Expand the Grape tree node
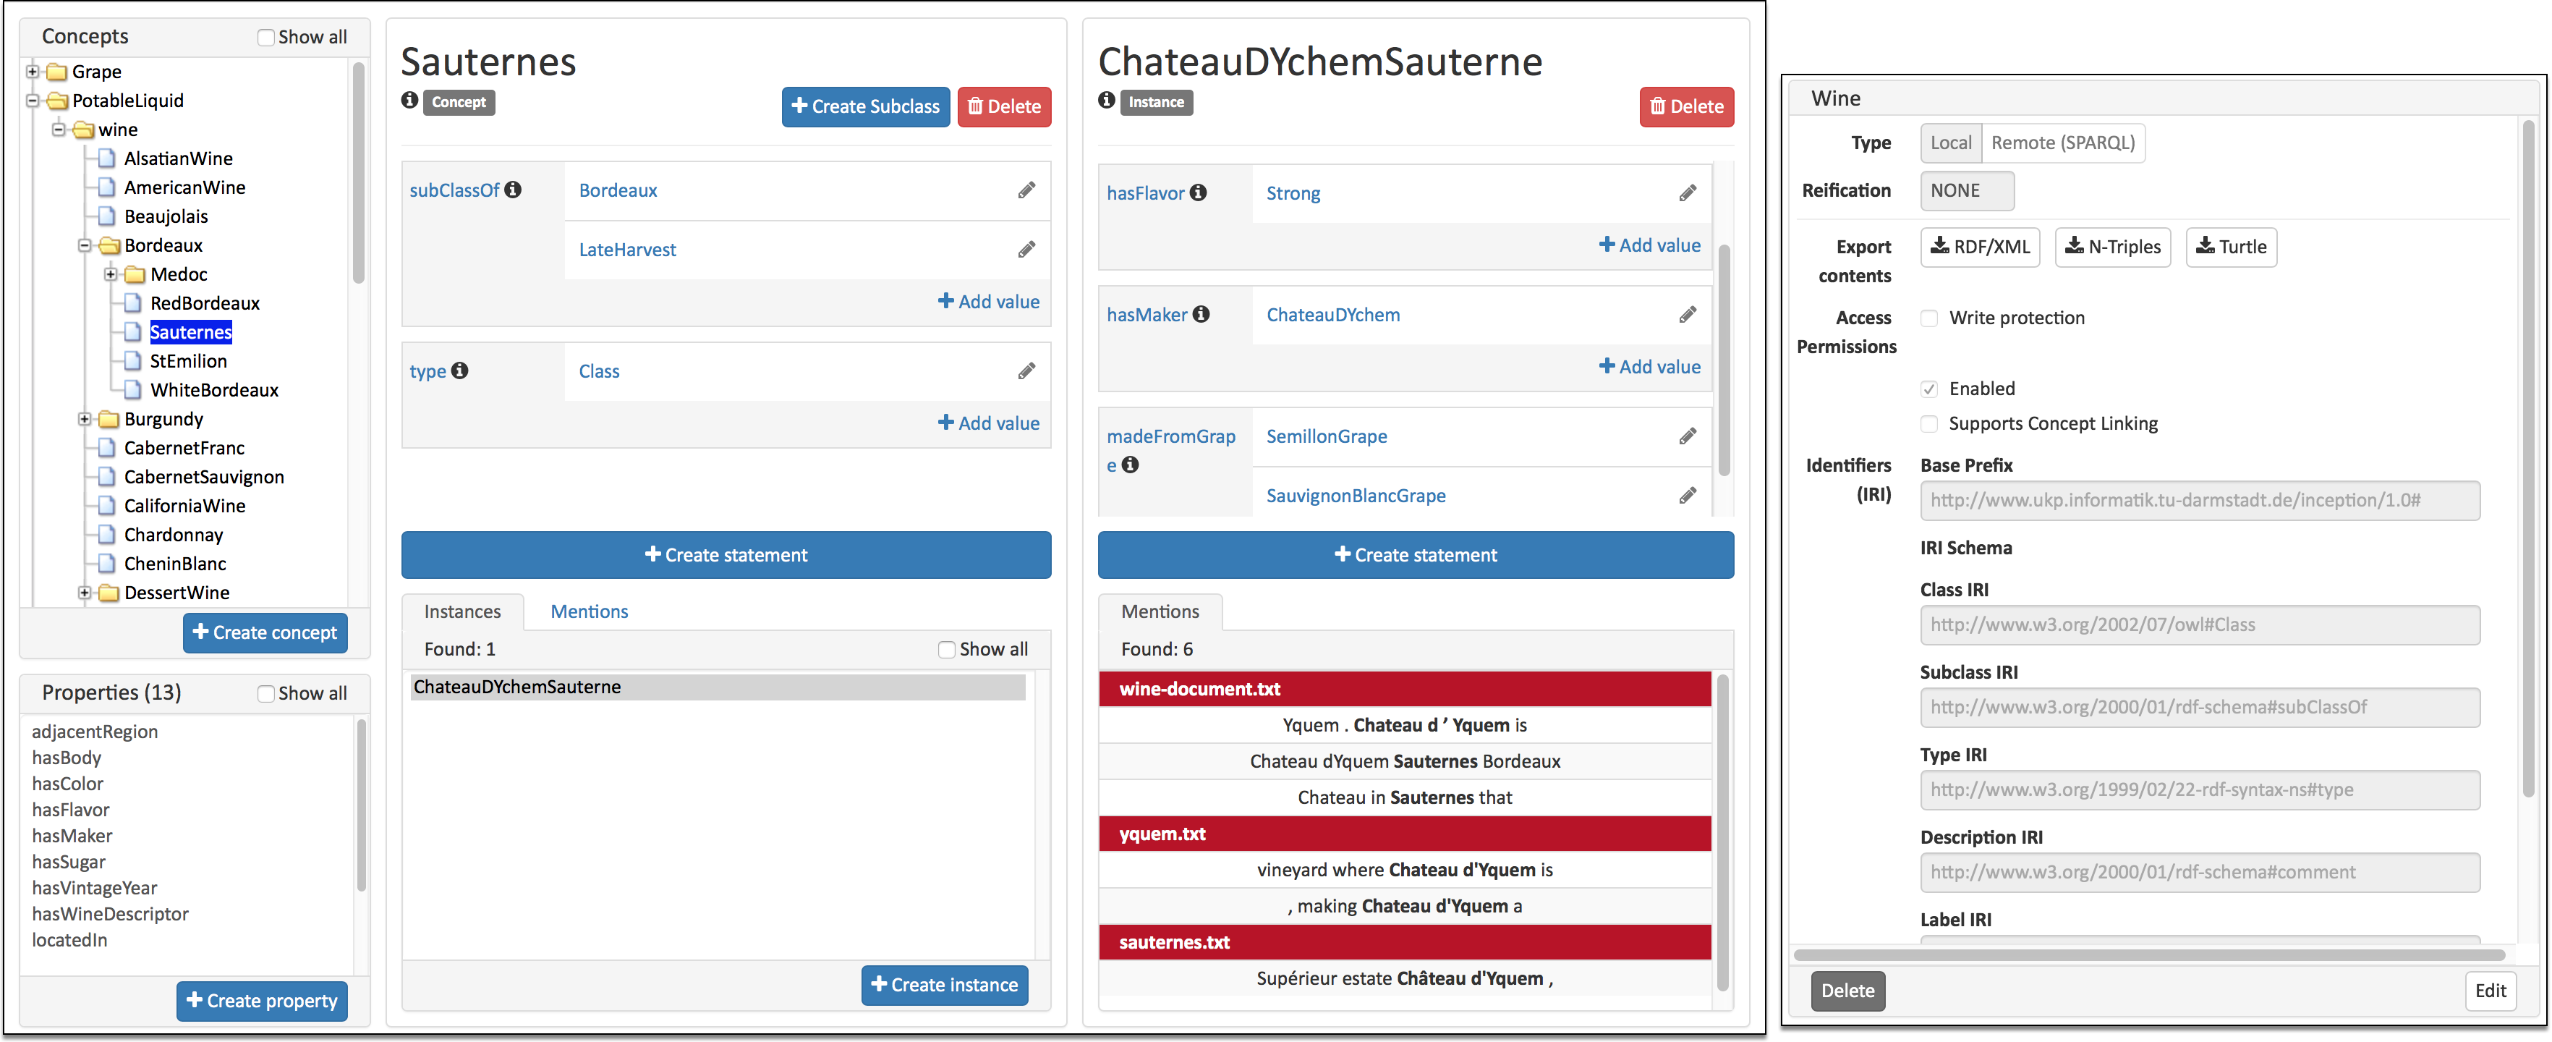Image resolution: width=2552 pixels, height=1042 pixels. [x=33, y=72]
